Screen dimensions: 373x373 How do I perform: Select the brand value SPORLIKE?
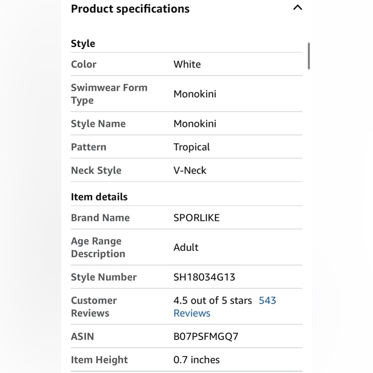197,218
